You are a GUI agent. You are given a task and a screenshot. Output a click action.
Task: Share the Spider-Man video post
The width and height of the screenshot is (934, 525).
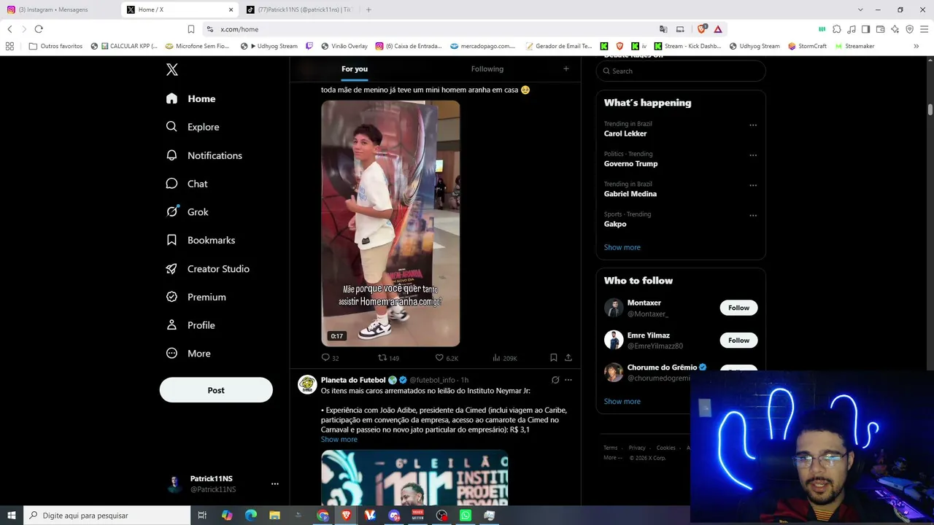point(568,358)
